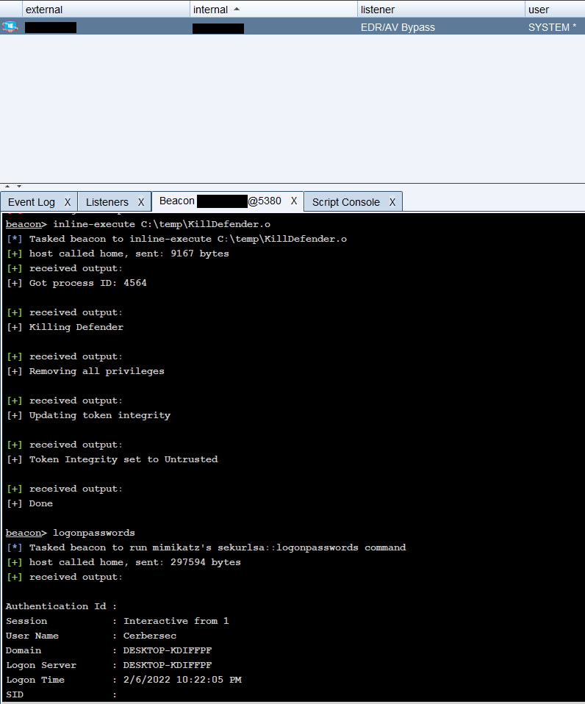Click User Name value Cerbersec

tap(150, 636)
